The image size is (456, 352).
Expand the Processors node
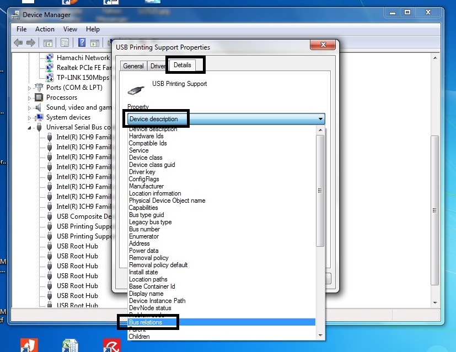pyautogui.click(x=29, y=98)
